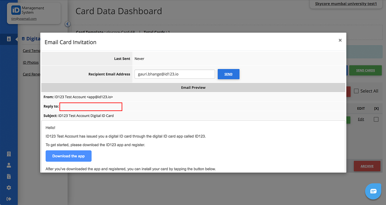Image resolution: width=386 pixels, height=205 pixels.
Task: Tick the Select All checkbox
Action: tap(356, 91)
